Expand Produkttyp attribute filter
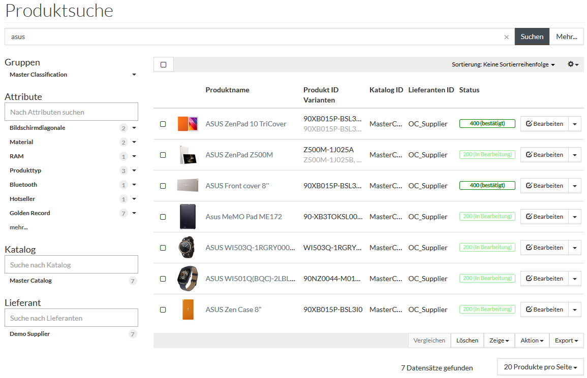This screenshot has width=587, height=378. (x=134, y=170)
